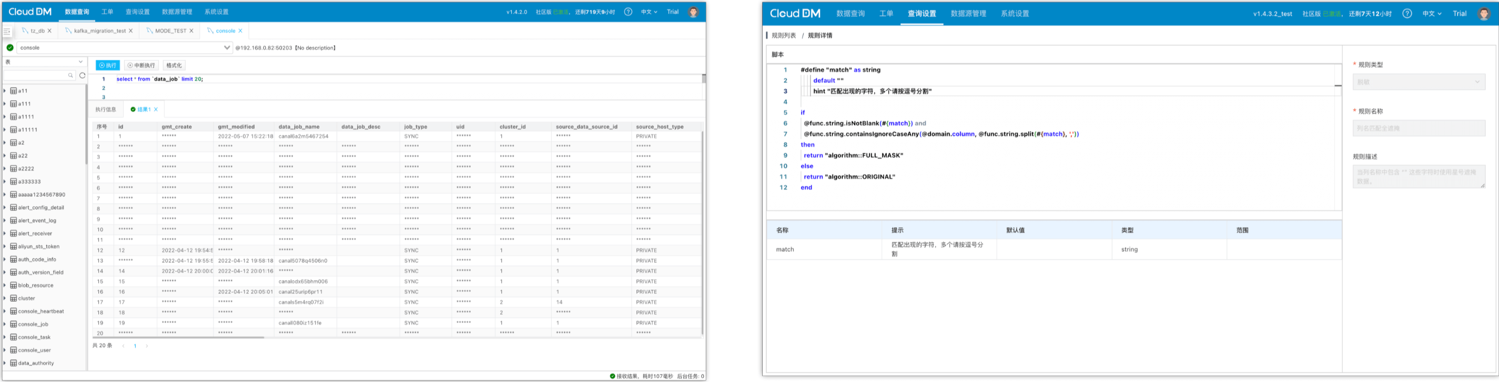Viewport: 1499px width, 382px height.
Task: Expand the a11 table tree node
Action: tap(5, 91)
